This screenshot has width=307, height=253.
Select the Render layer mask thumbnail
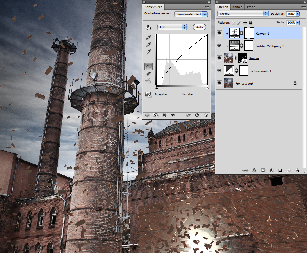click(242, 58)
